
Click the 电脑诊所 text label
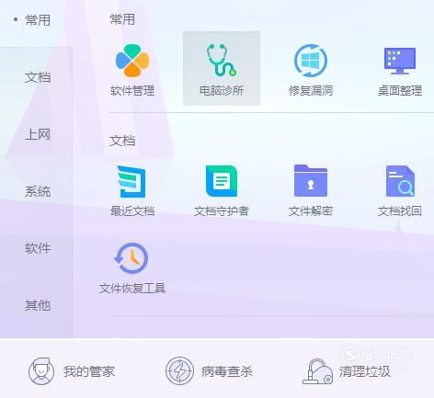pos(222,90)
